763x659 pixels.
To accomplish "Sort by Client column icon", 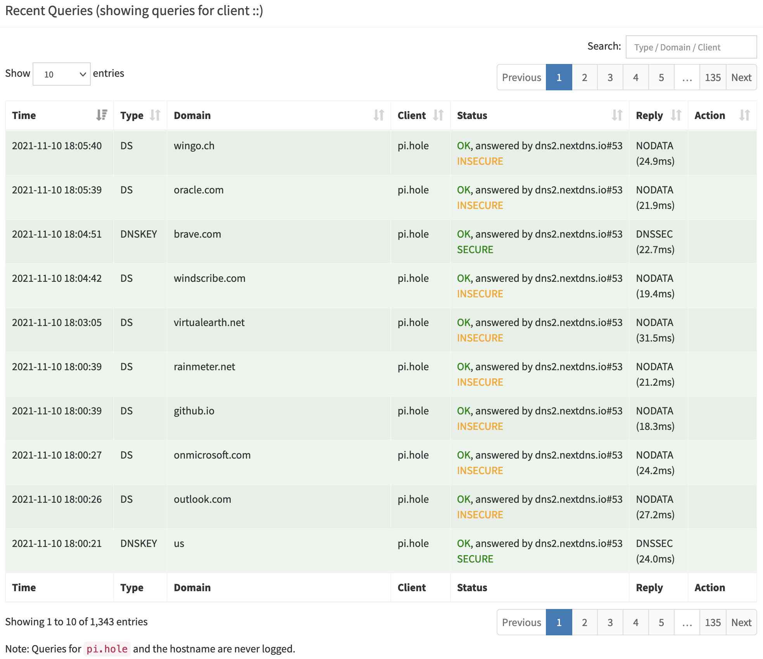I will point(438,115).
